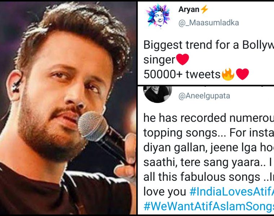Select the "saathi, tere sang yaara" line

(209, 162)
